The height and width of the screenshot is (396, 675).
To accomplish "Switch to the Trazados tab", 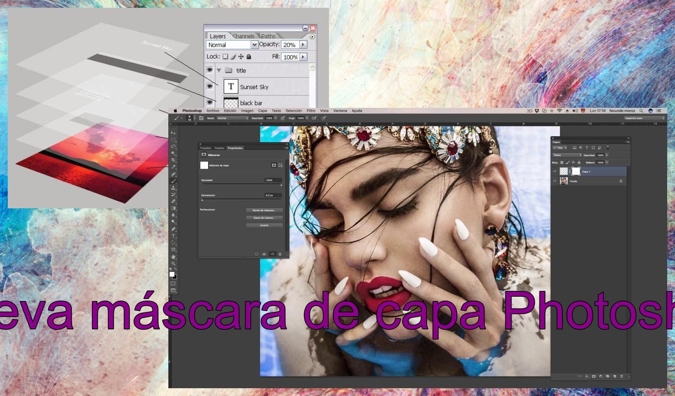I will point(205,148).
